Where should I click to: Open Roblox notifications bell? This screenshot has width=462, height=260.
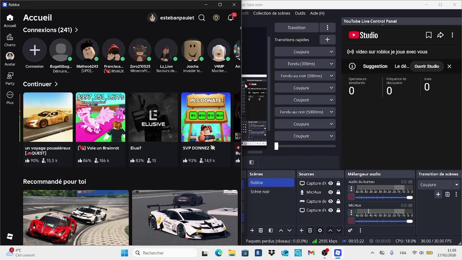231,18
